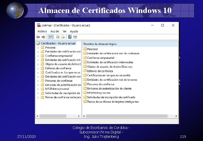Viewport: 203px width, 141px height.
Task: Expand Emisores de autenticación tree node
Action: point(38,85)
